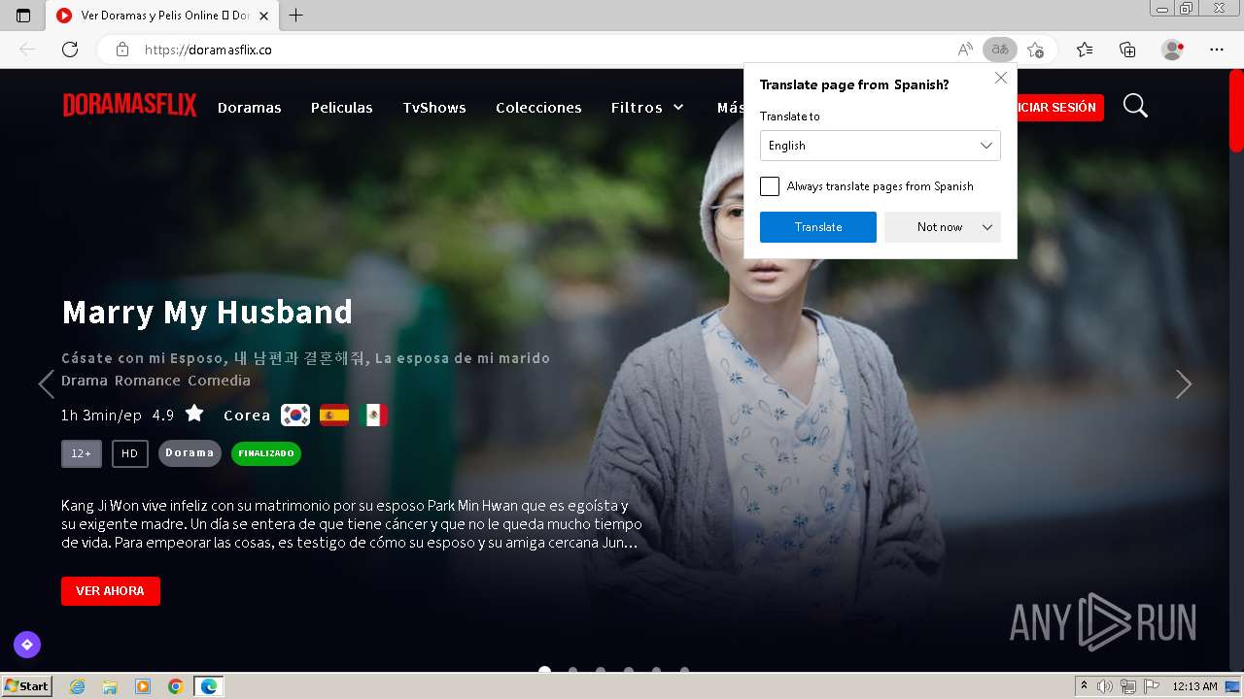Open the Settings and more menu

click(x=1217, y=50)
